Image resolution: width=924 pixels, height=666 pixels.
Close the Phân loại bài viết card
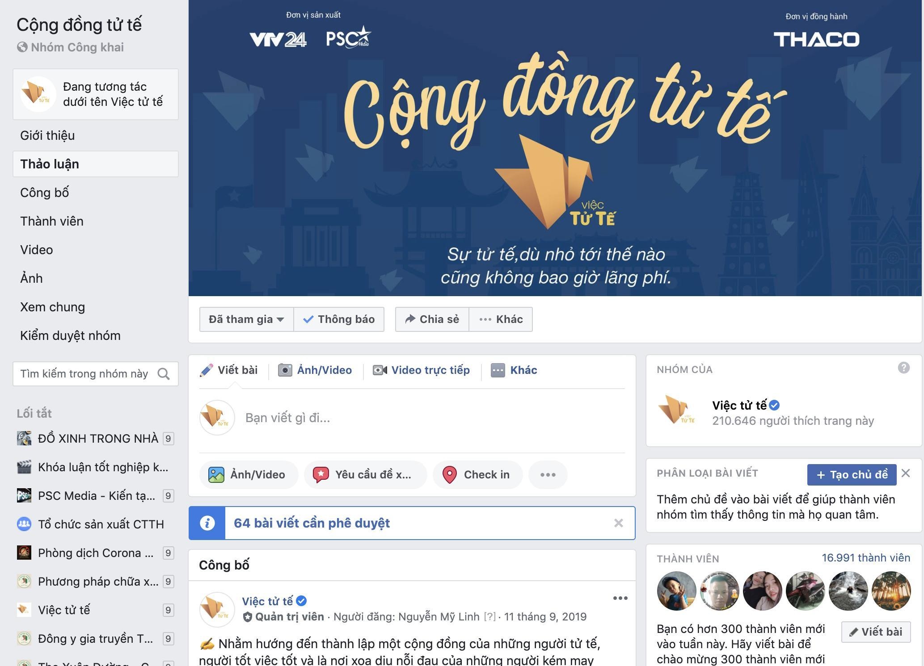pos(905,473)
